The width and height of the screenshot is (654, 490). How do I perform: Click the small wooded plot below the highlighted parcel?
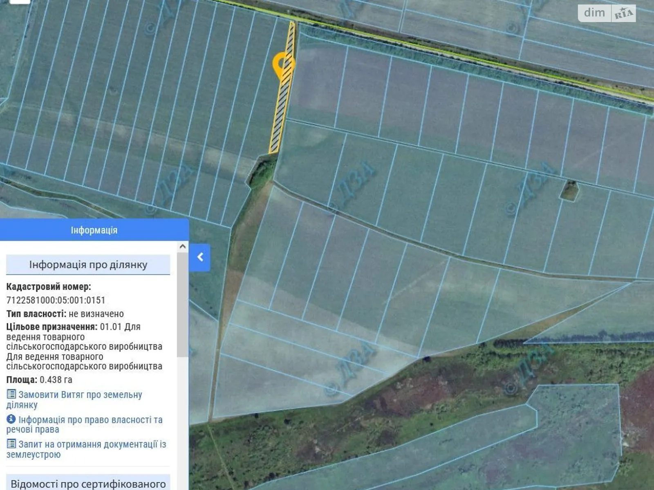262,171
